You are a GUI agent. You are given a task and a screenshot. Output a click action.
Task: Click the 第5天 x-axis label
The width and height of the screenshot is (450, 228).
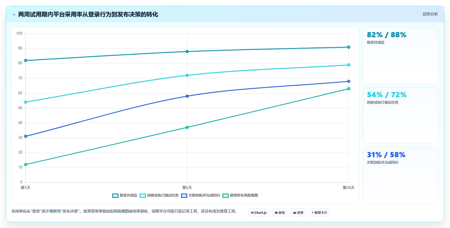[x=187, y=188]
